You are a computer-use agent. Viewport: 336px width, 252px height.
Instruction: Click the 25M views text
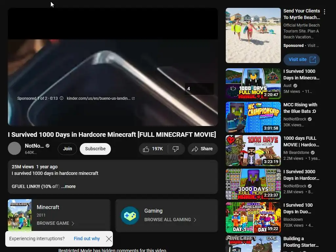tap(23, 167)
